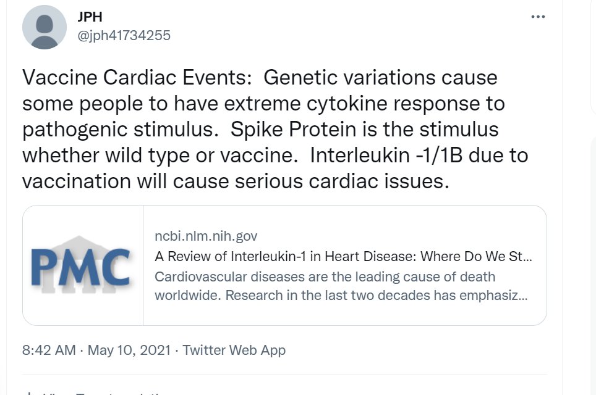Click the tweet text 'Vaccine Cardiac Events:'
Screen dimensions: 596x395
pyautogui.click(x=137, y=77)
